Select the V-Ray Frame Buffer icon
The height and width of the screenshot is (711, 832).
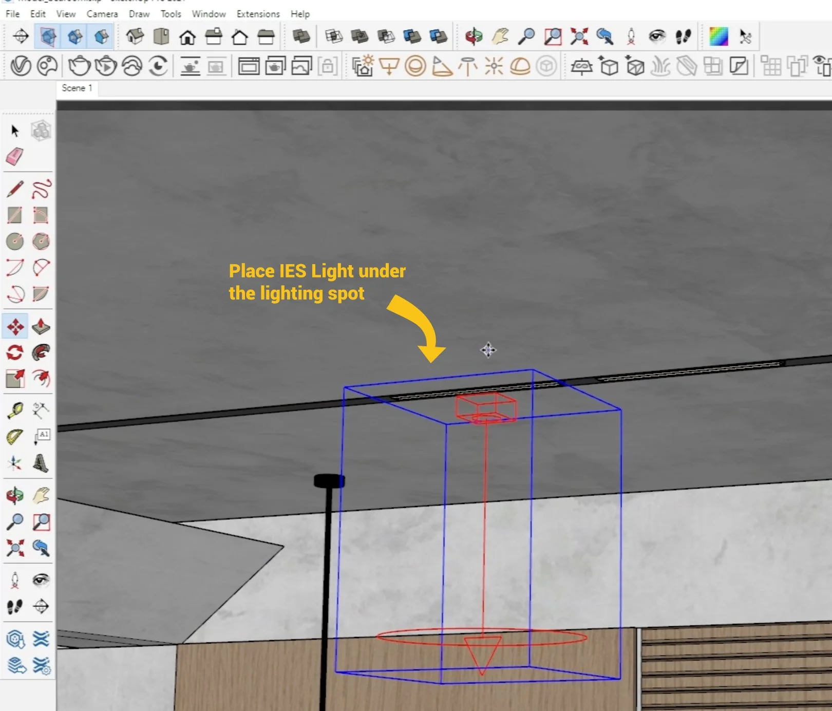(249, 66)
